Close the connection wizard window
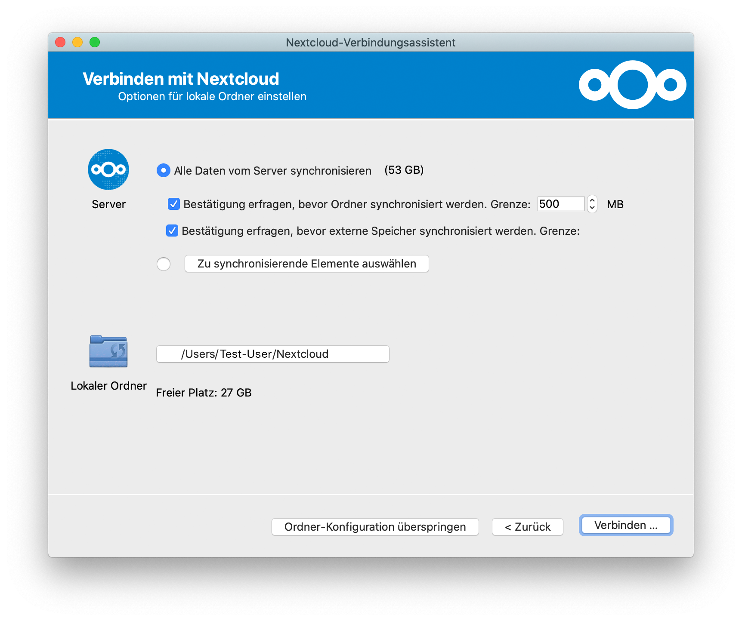 tap(60, 42)
